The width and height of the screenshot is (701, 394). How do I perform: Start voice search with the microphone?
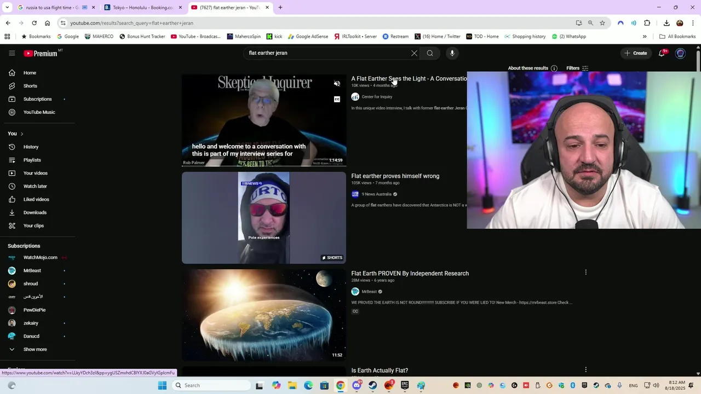pyautogui.click(x=452, y=53)
